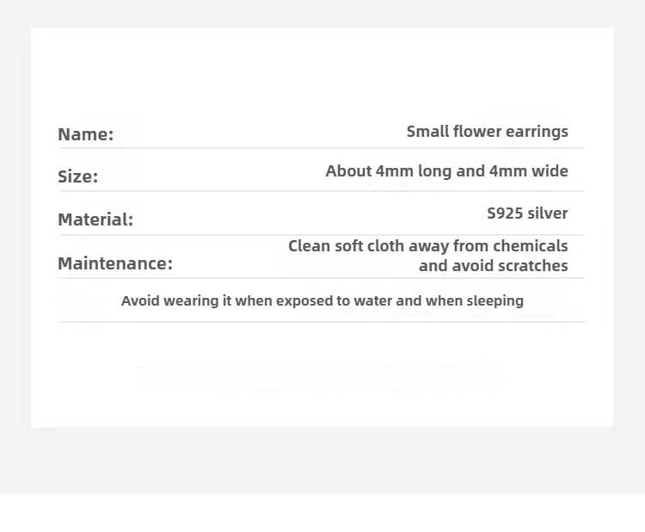Click Avoid wearing it when exposed notice
The height and width of the screenshot is (532, 645).
point(322,300)
